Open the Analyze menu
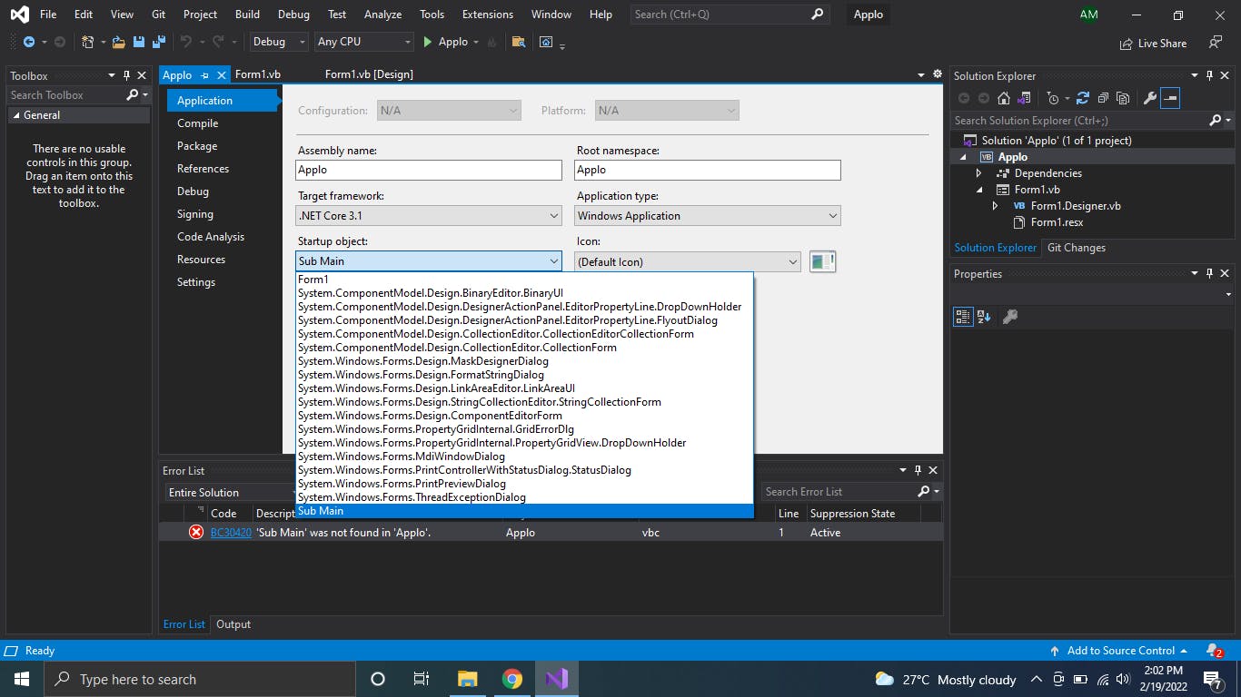Image resolution: width=1241 pixels, height=697 pixels. click(x=382, y=15)
